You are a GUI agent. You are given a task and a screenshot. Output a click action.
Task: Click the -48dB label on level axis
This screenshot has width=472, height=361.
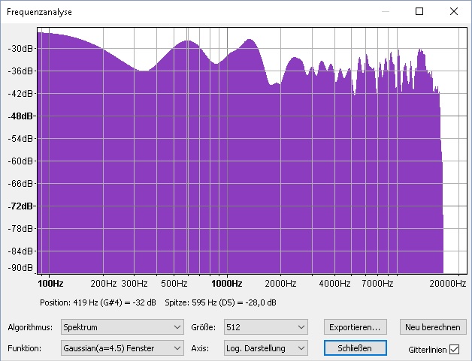tap(20, 116)
